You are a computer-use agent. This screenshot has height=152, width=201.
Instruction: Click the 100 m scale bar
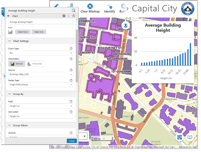pyautogui.click(x=102, y=139)
